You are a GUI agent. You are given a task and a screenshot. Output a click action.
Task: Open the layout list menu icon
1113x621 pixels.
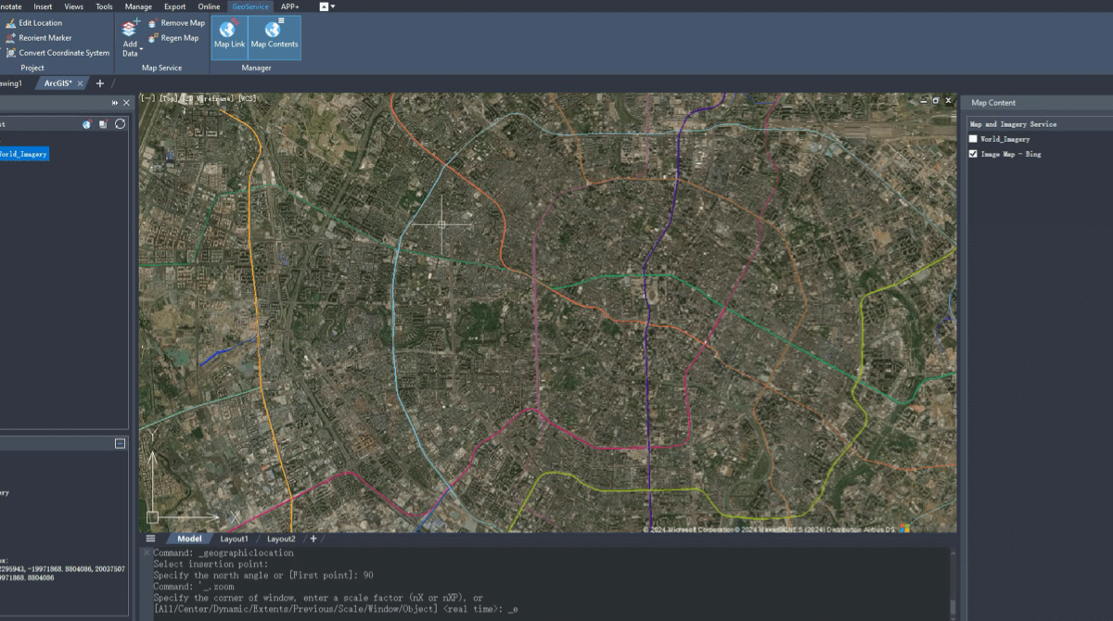[150, 539]
